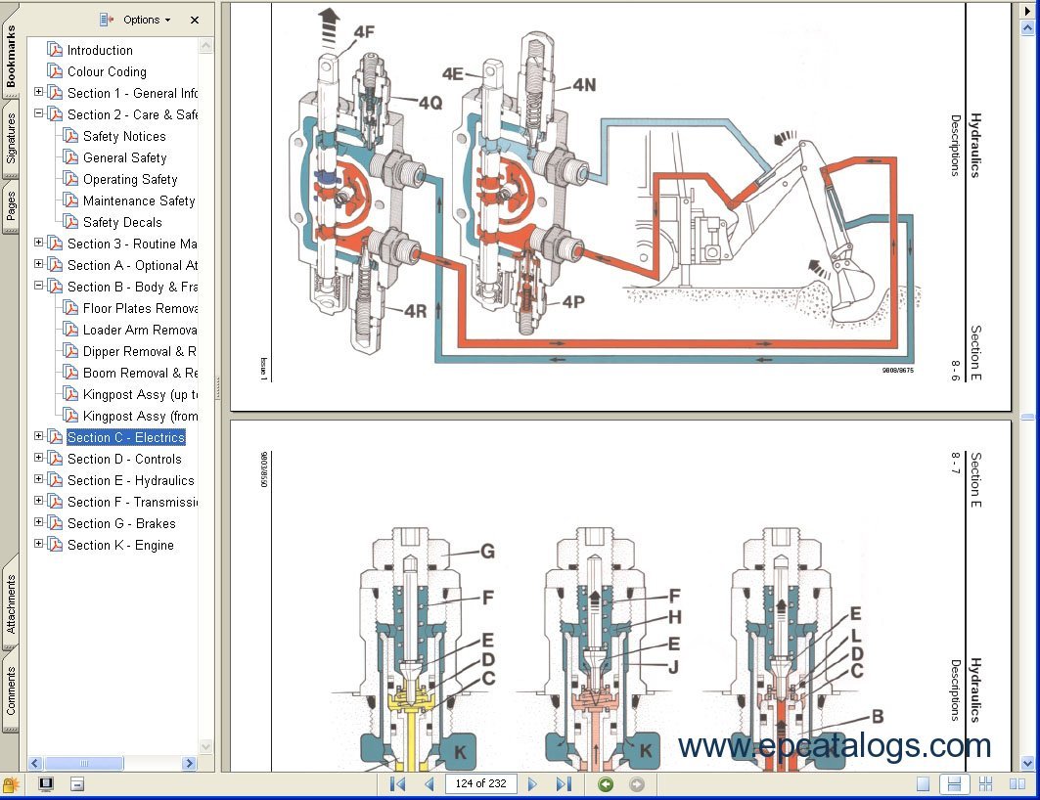Expand Section E - Hydraulics bookmark
Viewport: 1040px width, 800px height.
point(39,479)
